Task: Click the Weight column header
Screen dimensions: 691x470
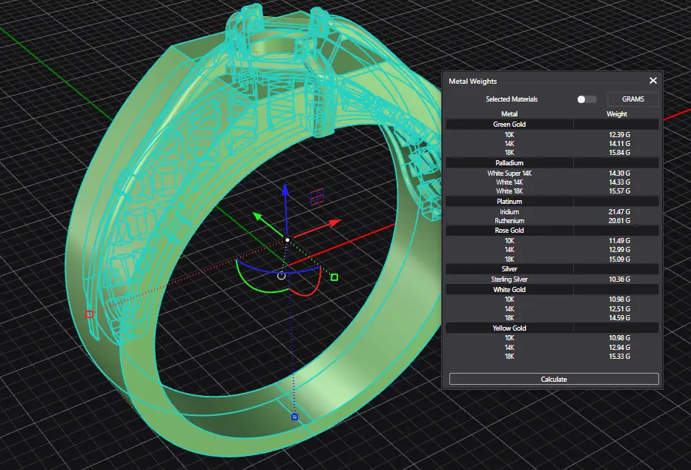Action: pyautogui.click(x=616, y=114)
